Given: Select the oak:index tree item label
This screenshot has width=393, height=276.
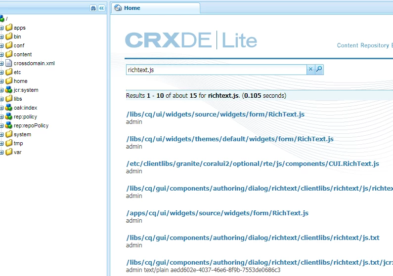Looking at the screenshot, I should click(x=25, y=108).
